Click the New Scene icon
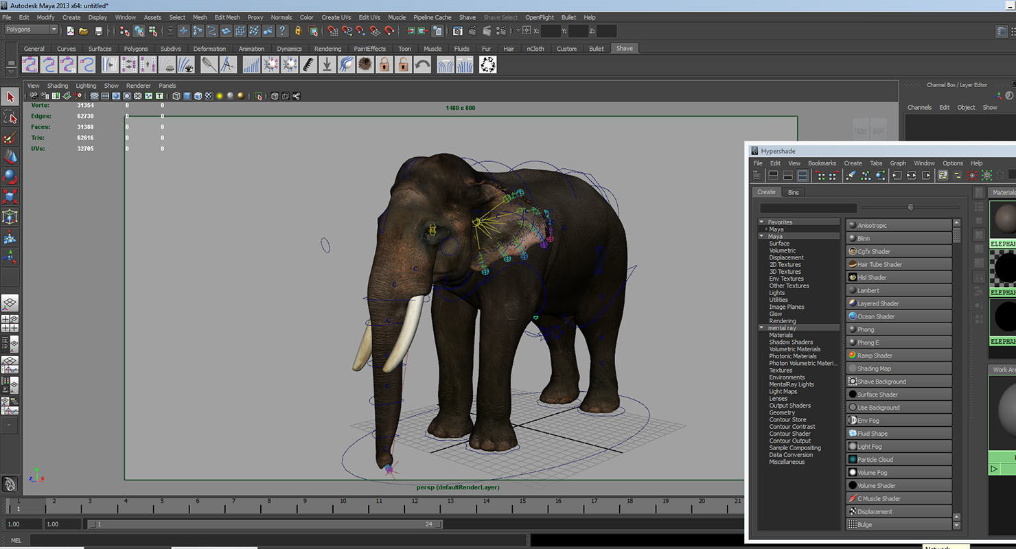The width and height of the screenshot is (1016, 549). [70, 31]
